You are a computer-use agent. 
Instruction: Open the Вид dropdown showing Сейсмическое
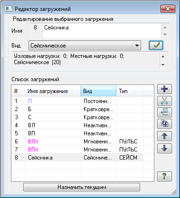point(85,46)
